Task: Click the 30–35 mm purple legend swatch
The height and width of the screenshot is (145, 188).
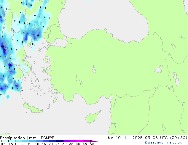Action: (x=66, y=141)
